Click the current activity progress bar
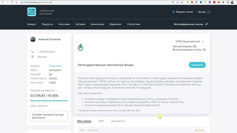 [x=49, y=100]
